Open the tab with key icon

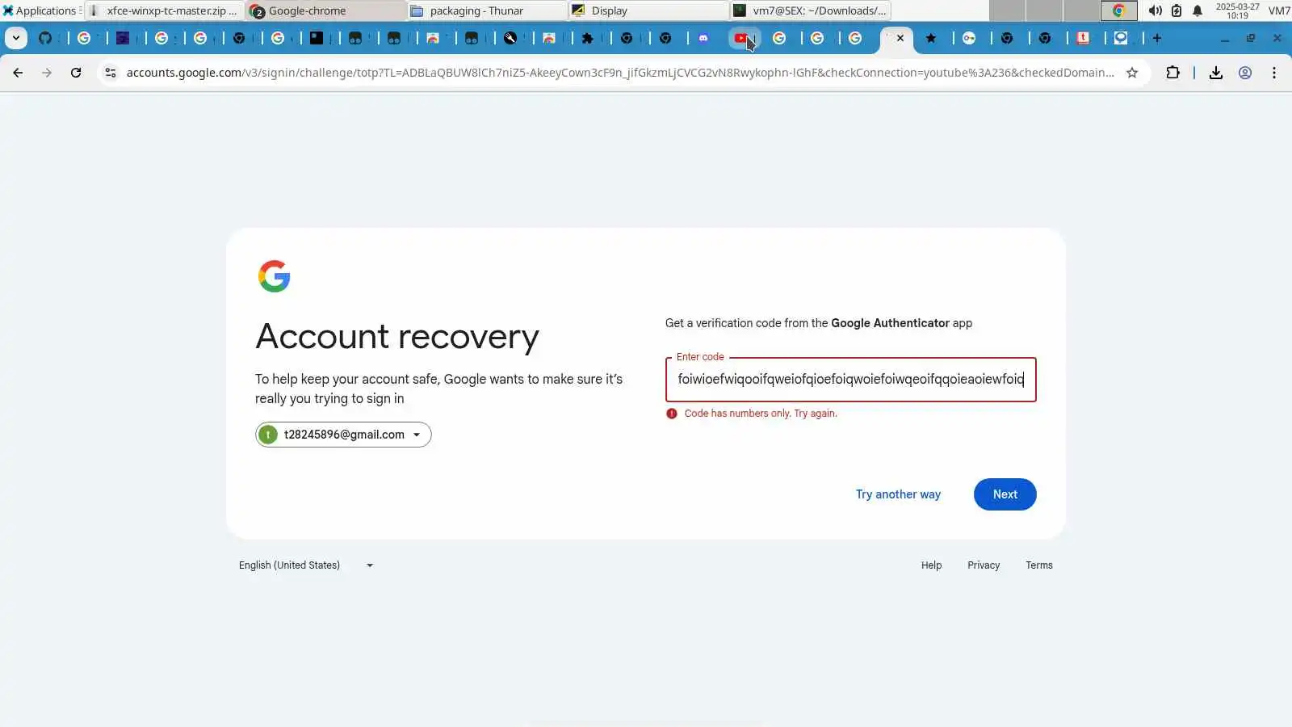tap(969, 38)
